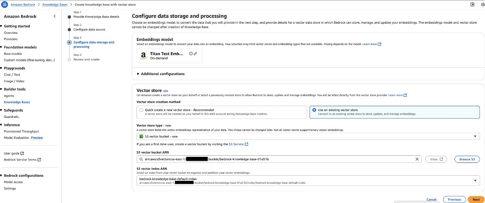Go to Step 2 Configure data source
This screenshot has height=203, width=485.
click(89, 29)
